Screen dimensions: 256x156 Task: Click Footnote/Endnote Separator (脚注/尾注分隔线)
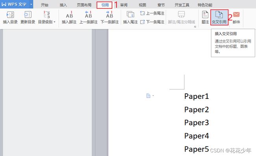(x=182, y=18)
